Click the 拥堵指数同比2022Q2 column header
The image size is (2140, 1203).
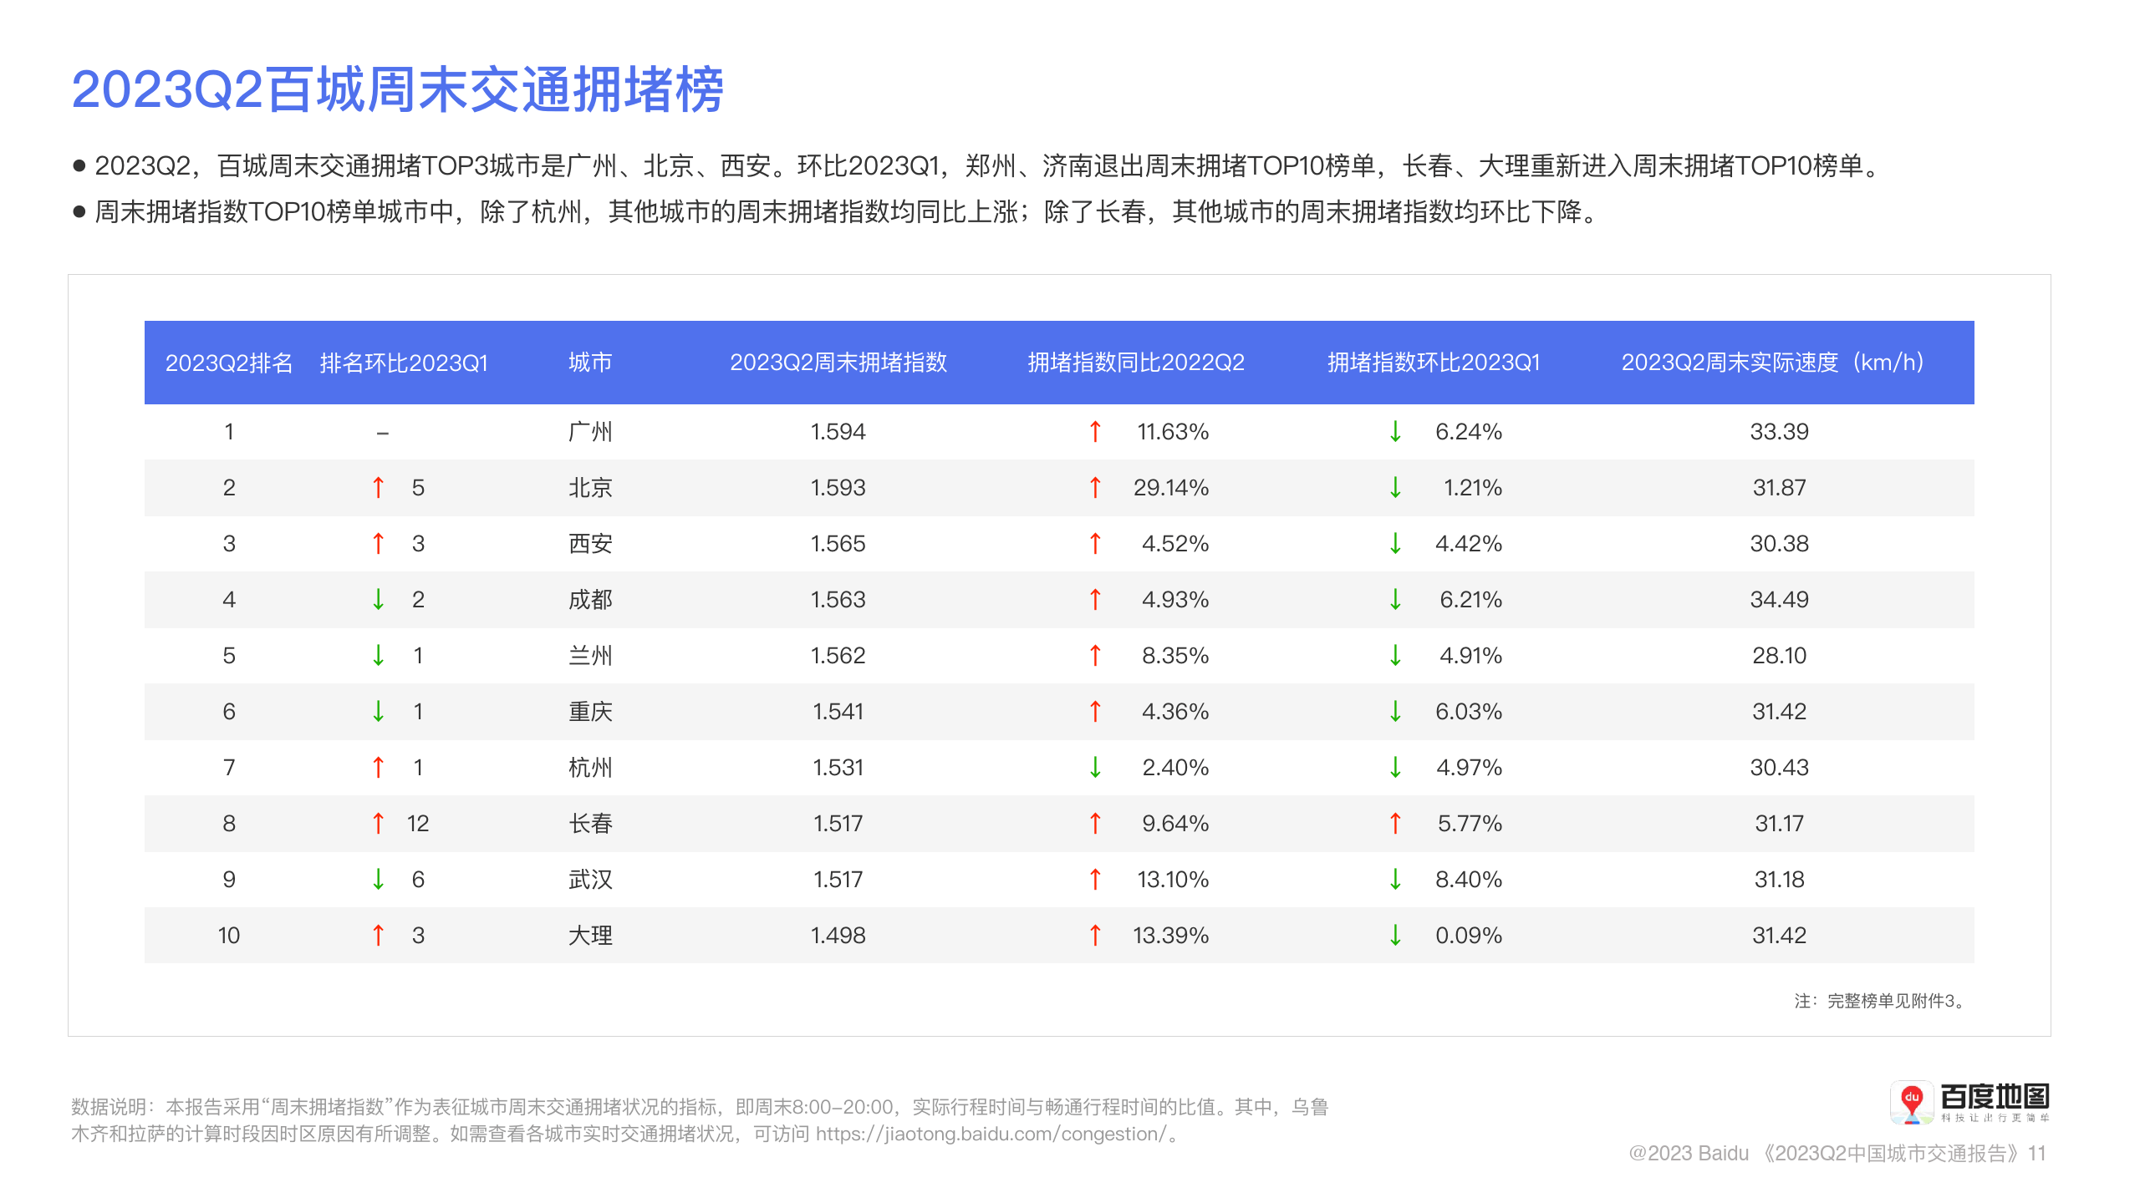pos(1135,363)
